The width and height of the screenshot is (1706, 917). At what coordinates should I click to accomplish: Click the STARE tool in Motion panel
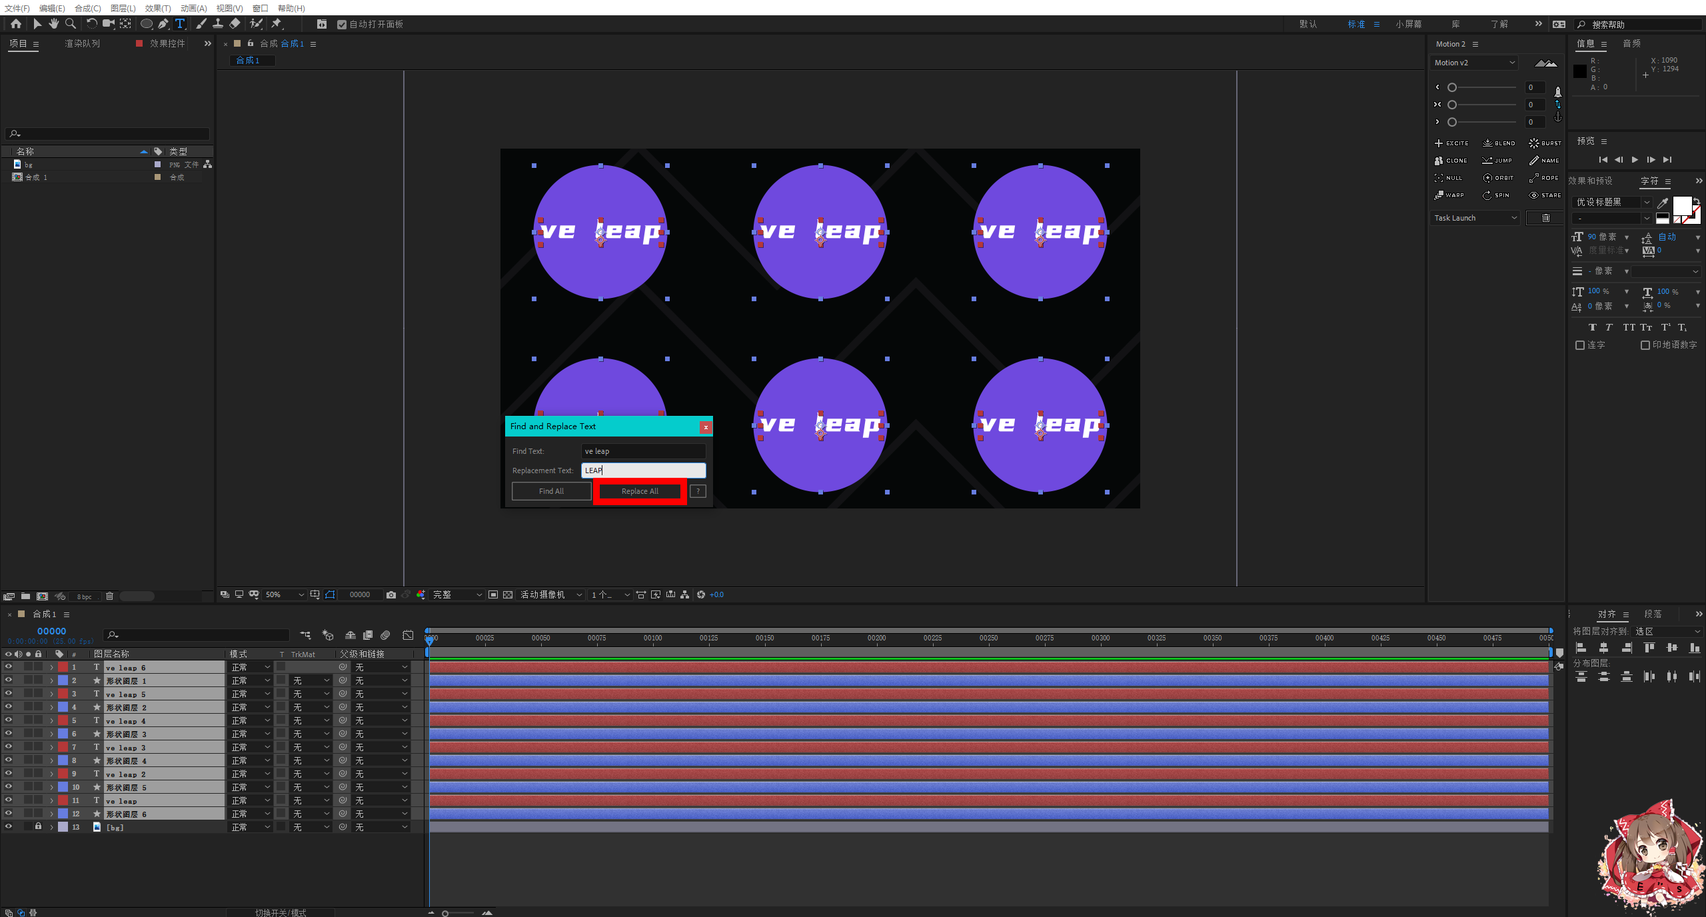coord(1545,195)
